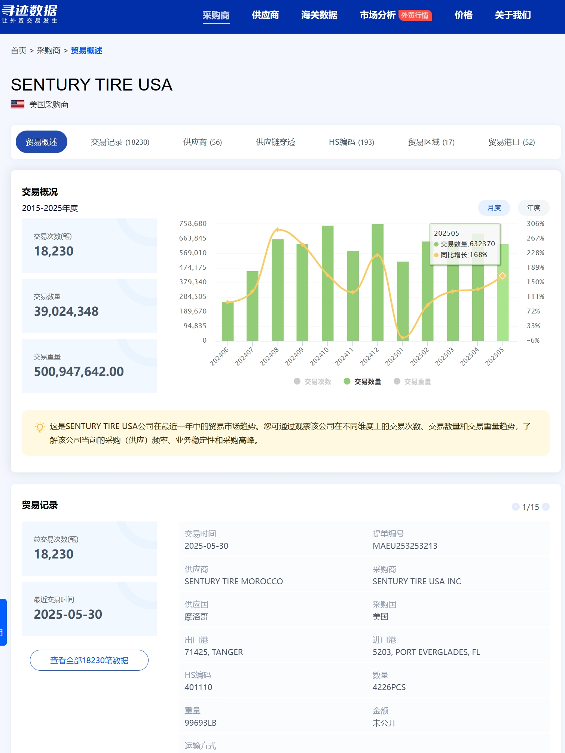Click bill number MAEU253253213
Screen dimensions: 565x753
point(405,546)
